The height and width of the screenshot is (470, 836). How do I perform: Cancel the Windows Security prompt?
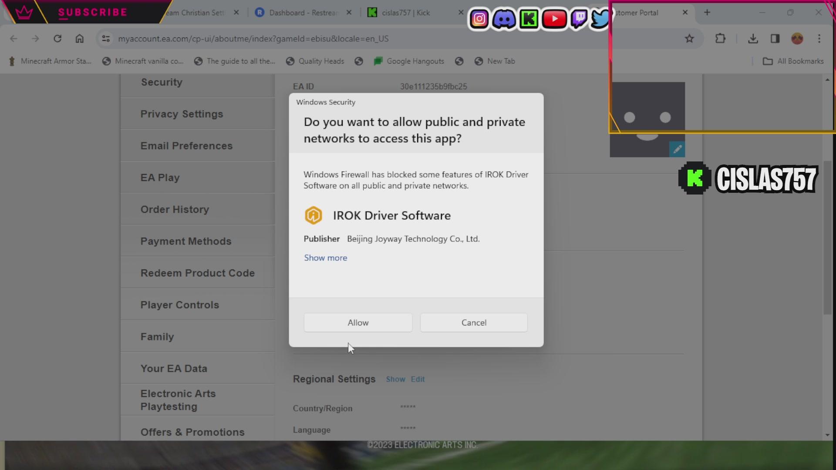click(x=474, y=322)
